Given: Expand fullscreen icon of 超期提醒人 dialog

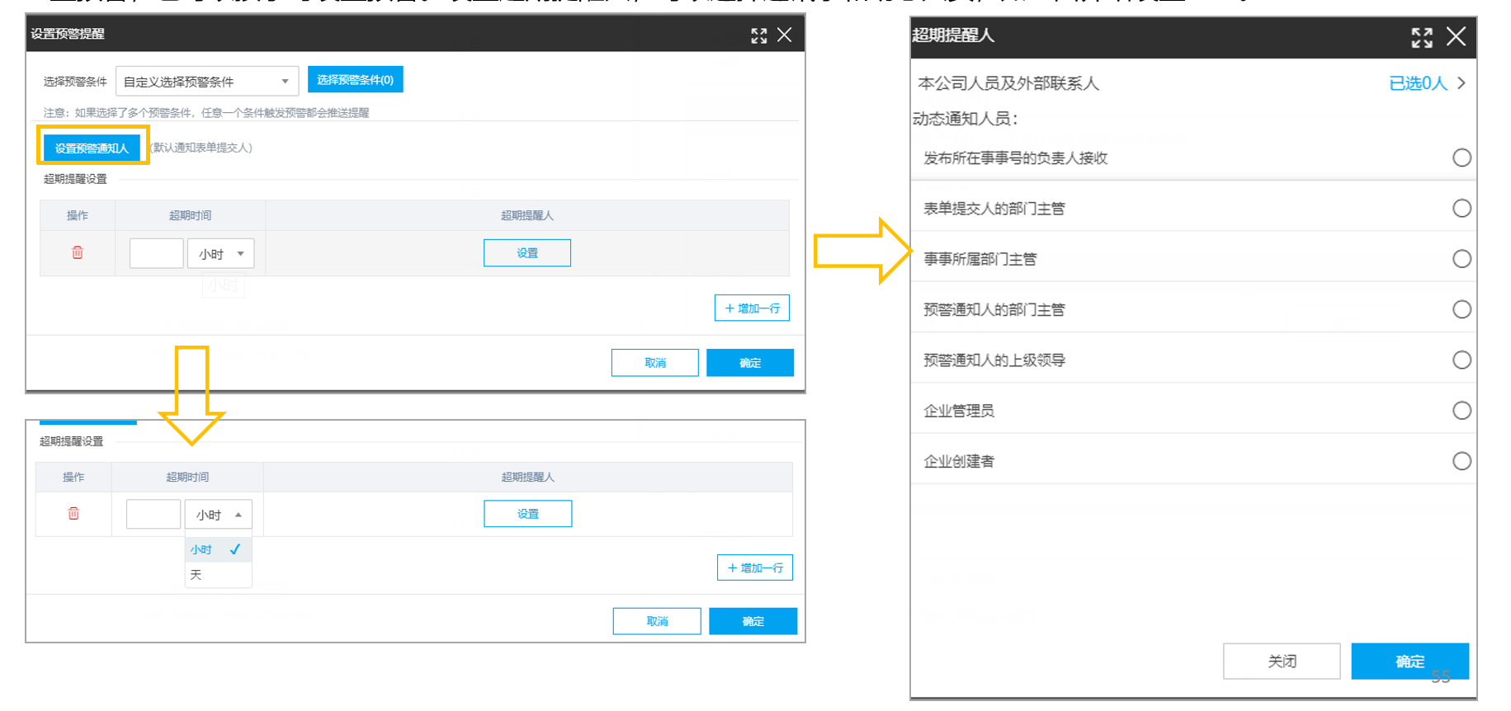Looking at the screenshot, I should tap(1422, 37).
